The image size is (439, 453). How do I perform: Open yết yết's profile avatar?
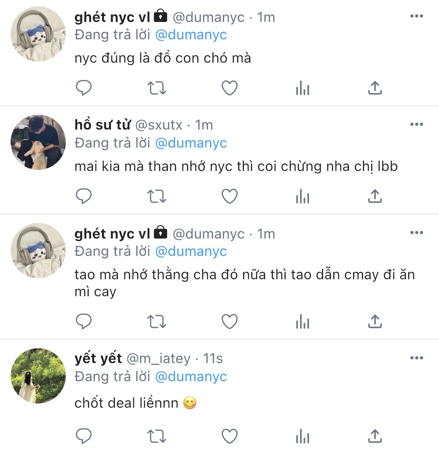[x=38, y=376]
